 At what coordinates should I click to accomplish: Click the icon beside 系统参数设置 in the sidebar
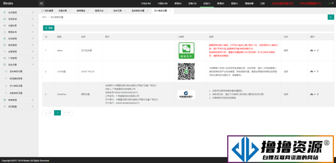pos(6,72)
